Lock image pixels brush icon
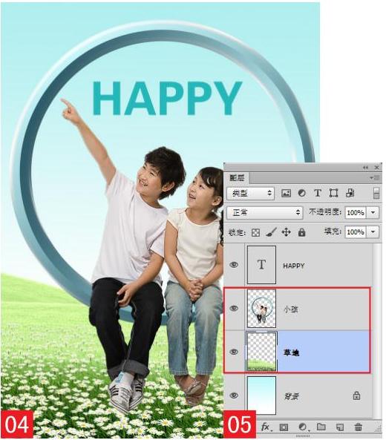This screenshot has width=386, height=440. [x=271, y=232]
